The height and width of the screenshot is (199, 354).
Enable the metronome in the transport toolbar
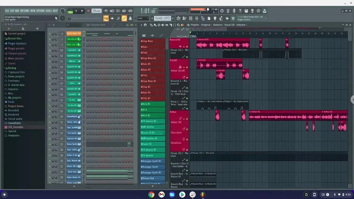click(106, 11)
